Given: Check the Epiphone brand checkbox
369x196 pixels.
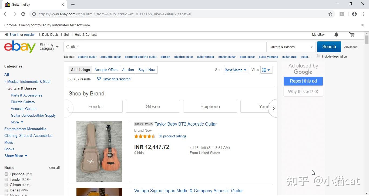Looking at the screenshot, I should tap(6, 174).
